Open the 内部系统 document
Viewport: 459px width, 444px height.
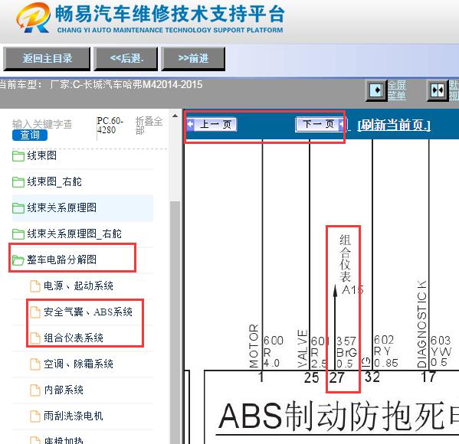(x=64, y=390)
